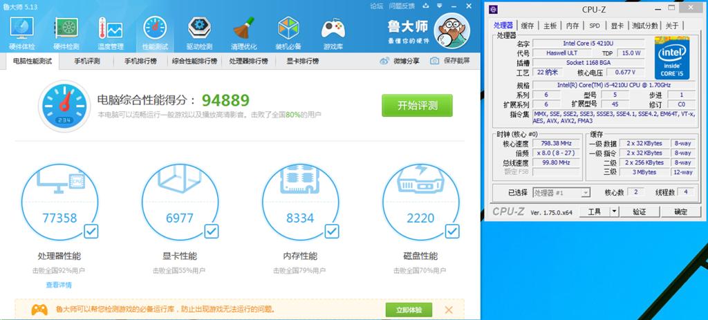708x320 pixels.
Task: Open the 主板 tab in CPU-Z
Action: pyautogui.click(x=550, y=26)
